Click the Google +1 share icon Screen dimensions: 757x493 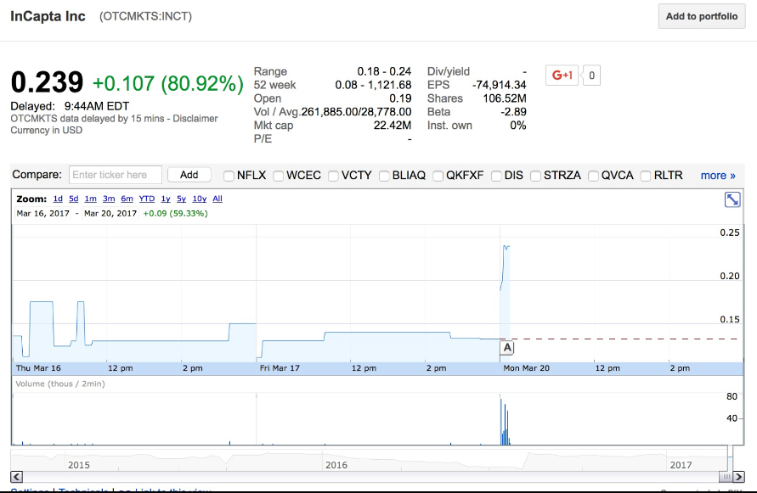coord(562,75)
